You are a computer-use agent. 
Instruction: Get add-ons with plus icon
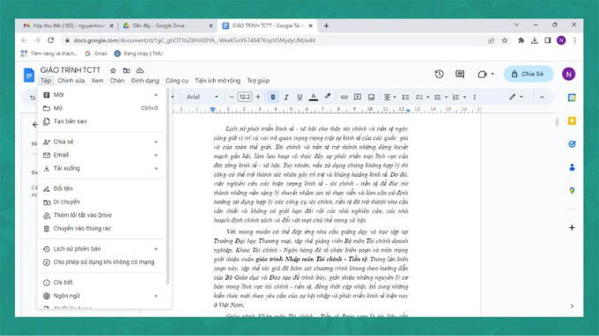tap(572, 228)
